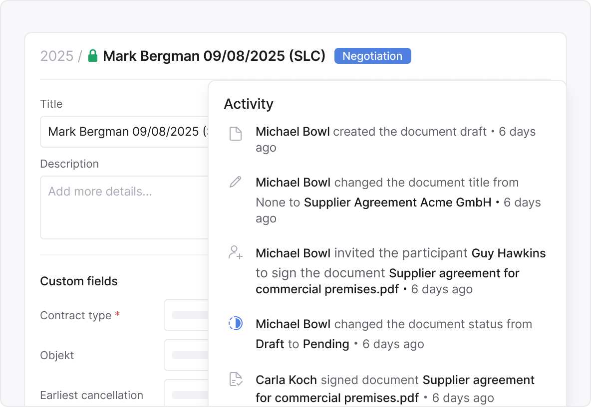Click the Description text area

coord(124,207)
